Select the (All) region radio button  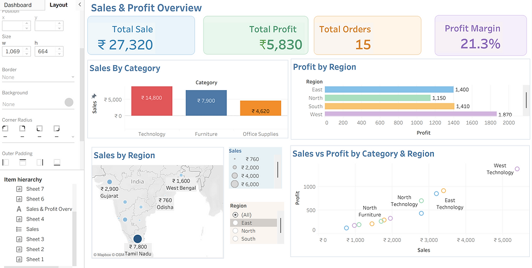[235, 215]
